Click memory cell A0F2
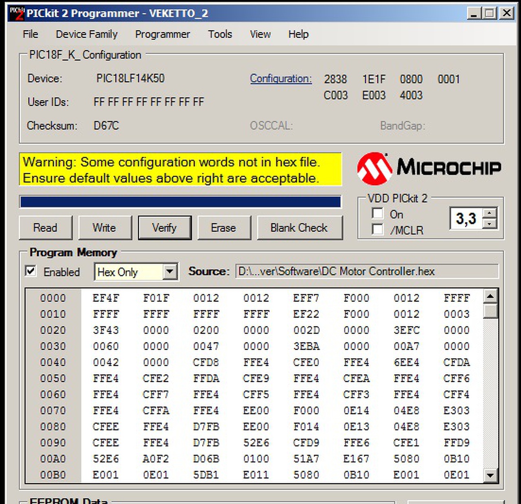 point(156,459)
